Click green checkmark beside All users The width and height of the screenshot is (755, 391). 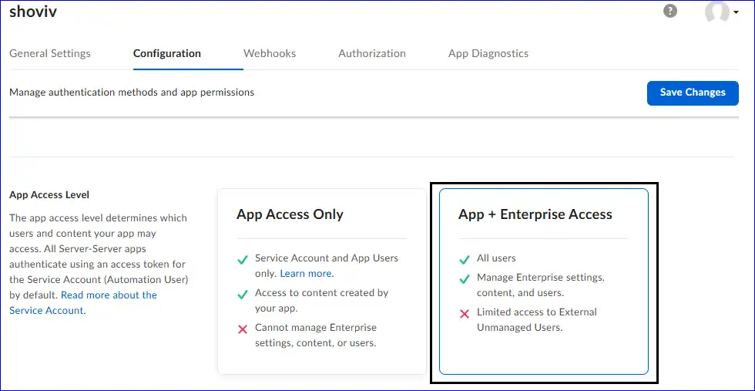(465, 259)
